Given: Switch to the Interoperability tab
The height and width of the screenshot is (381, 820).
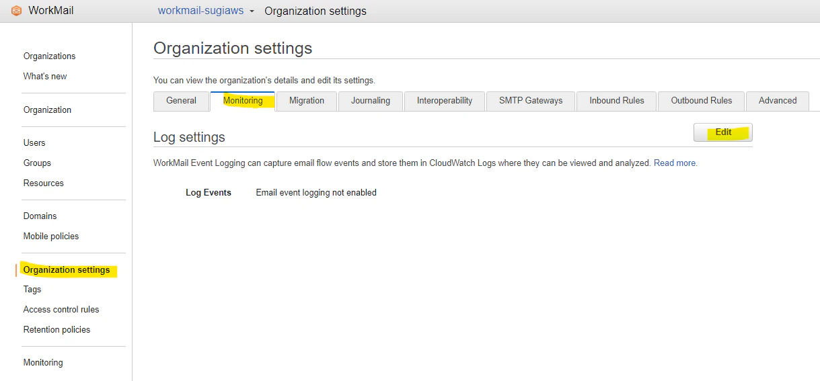Looking at the screenshot, I should click(x=445, y=101).
